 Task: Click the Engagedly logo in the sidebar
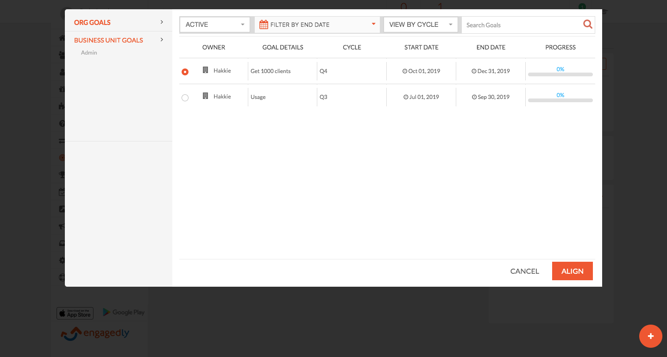pos(95,333)
